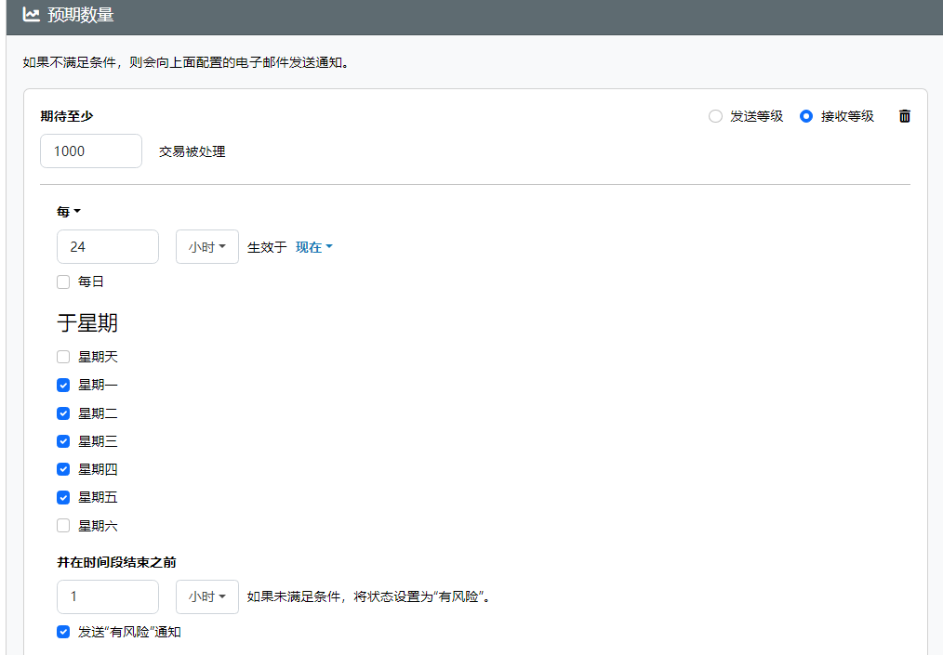Click the trash delete icon
Screen dimensions: 943x655
(905, 116)
